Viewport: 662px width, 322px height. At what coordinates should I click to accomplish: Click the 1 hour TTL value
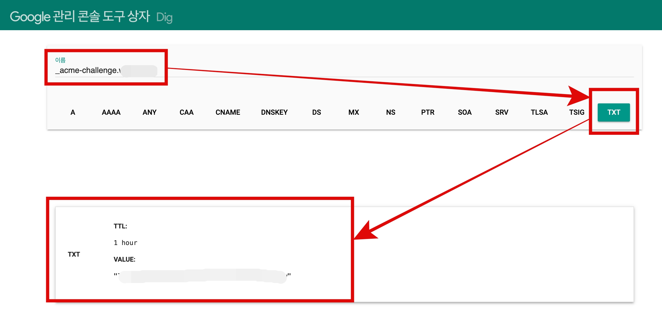[125, 243]
